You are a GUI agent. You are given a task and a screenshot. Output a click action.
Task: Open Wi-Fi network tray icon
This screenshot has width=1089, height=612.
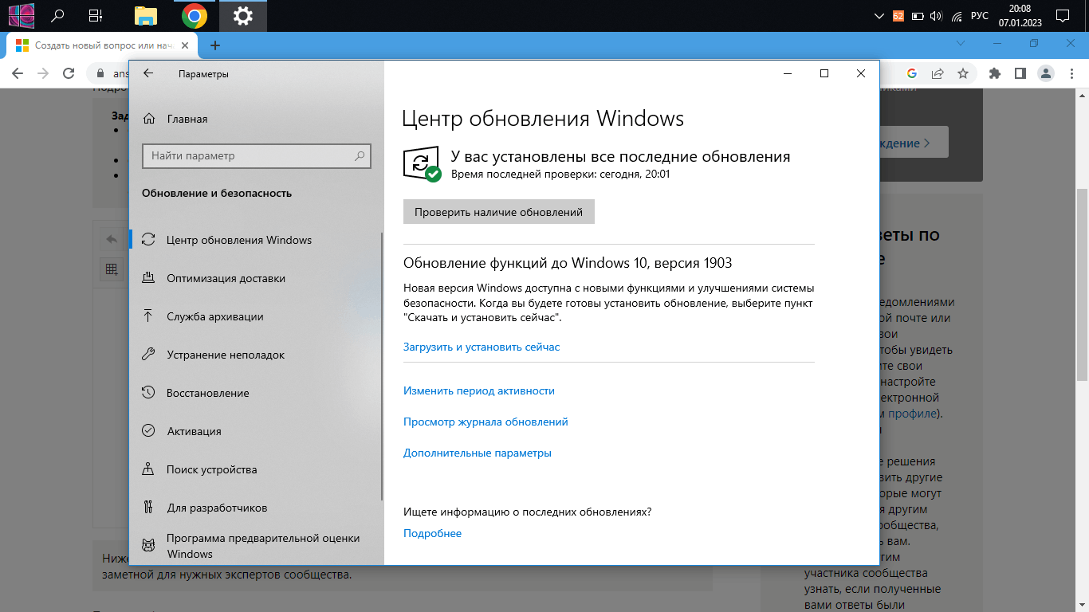(957, 16)
